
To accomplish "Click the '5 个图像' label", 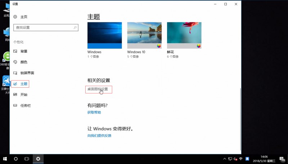I will pos(133,57).
